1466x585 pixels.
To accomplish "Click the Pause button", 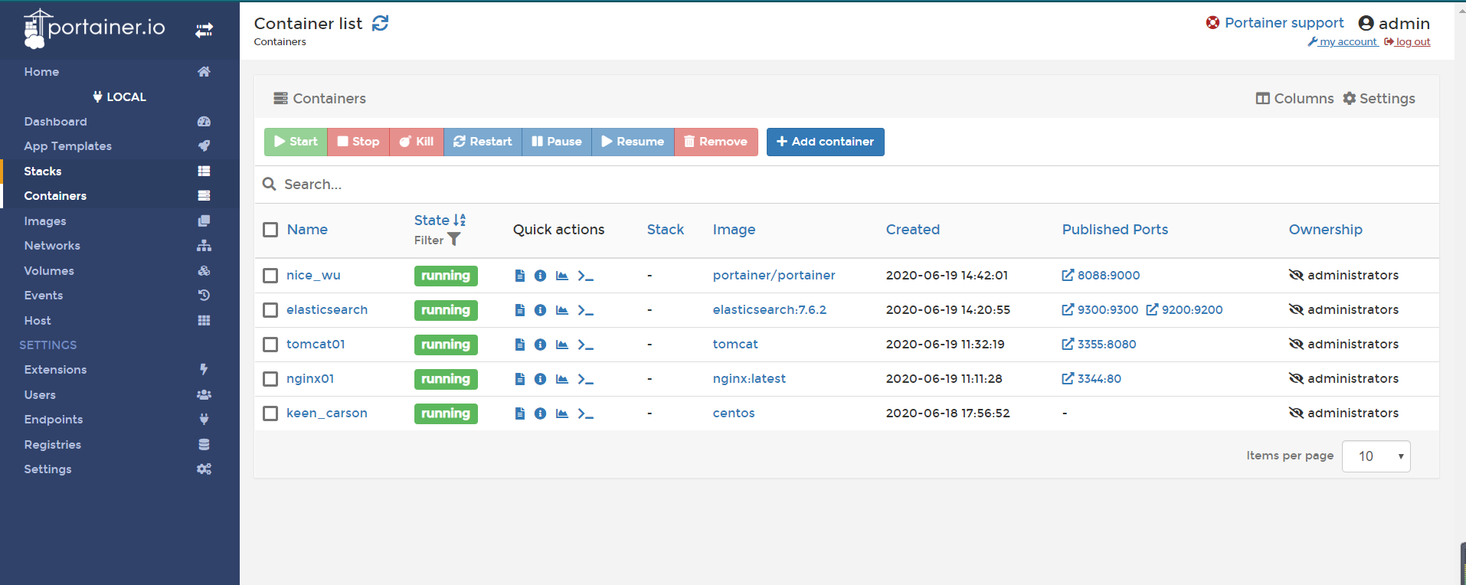I will 557,142.
